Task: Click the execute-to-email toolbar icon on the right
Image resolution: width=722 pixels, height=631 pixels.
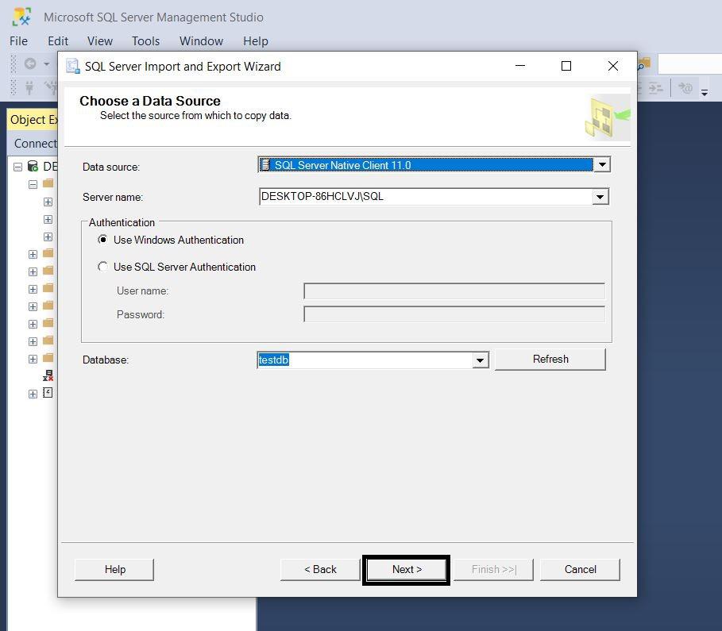Action: pyautogui.click(x=685, y=87)
